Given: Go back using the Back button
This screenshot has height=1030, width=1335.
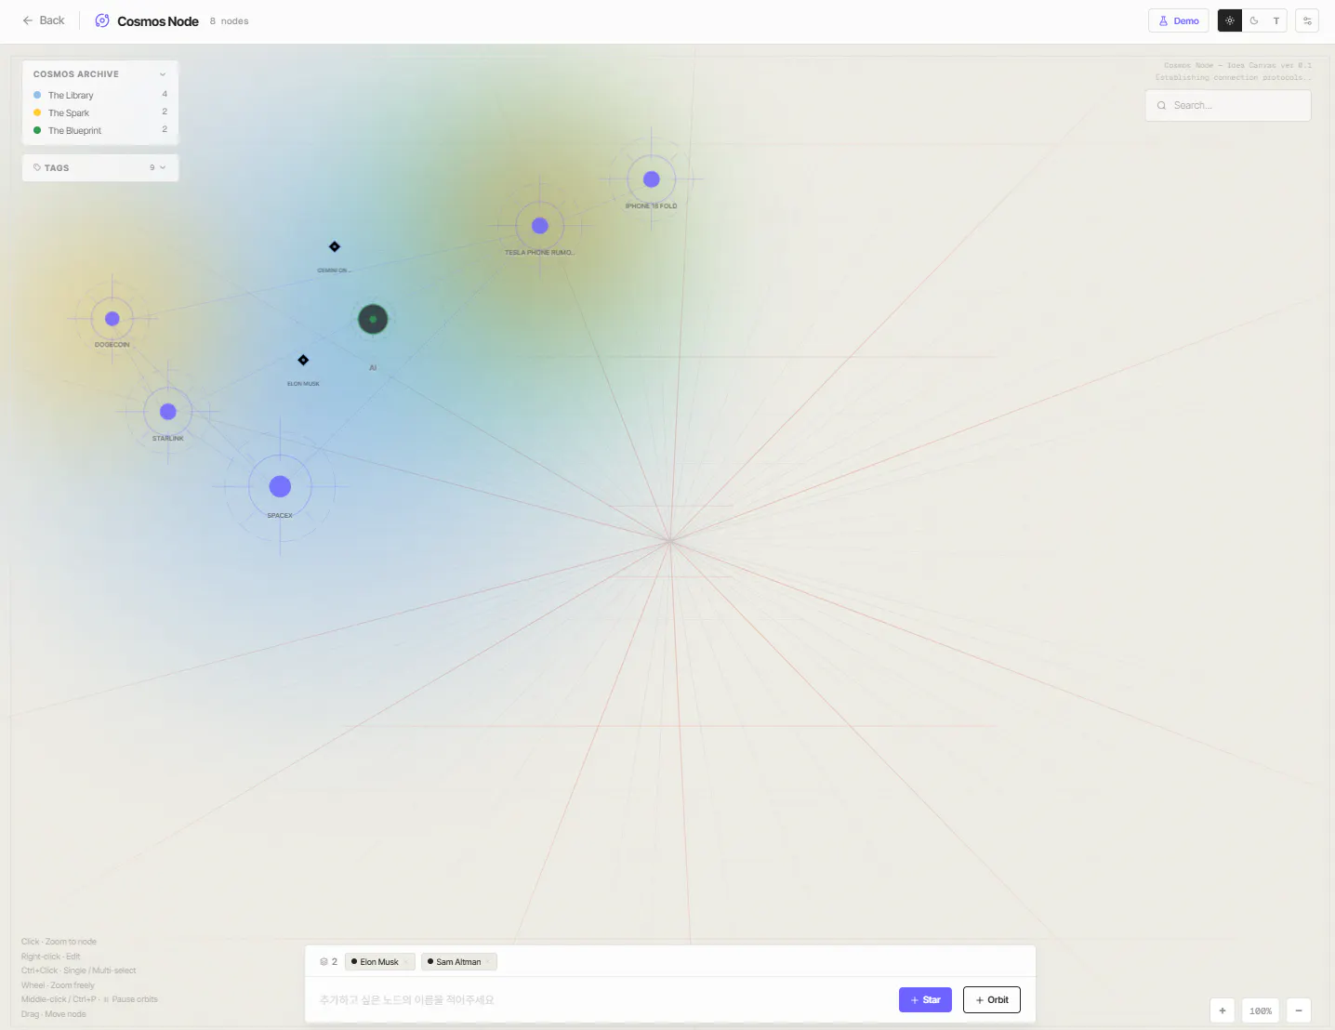Looking at the screenshot, I should pos(44,20).
